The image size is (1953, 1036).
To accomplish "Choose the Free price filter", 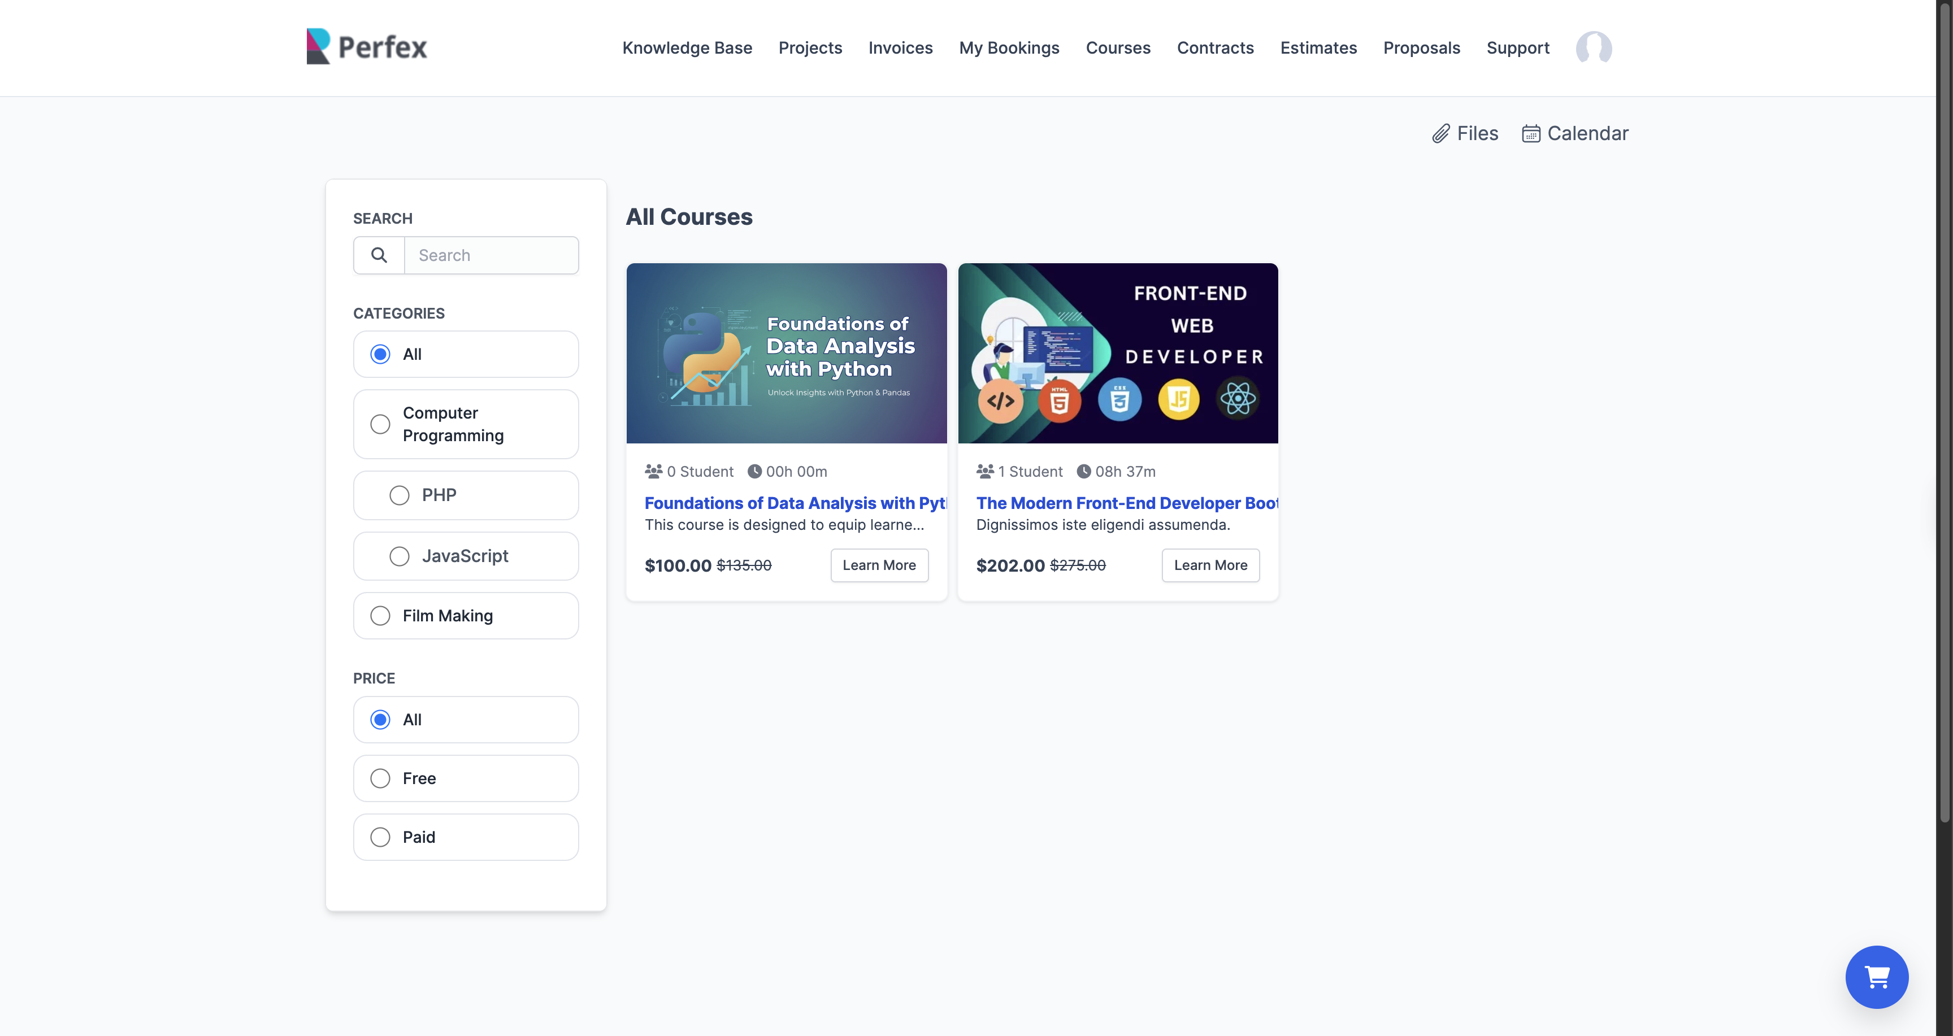I will (x=380, y=778).
